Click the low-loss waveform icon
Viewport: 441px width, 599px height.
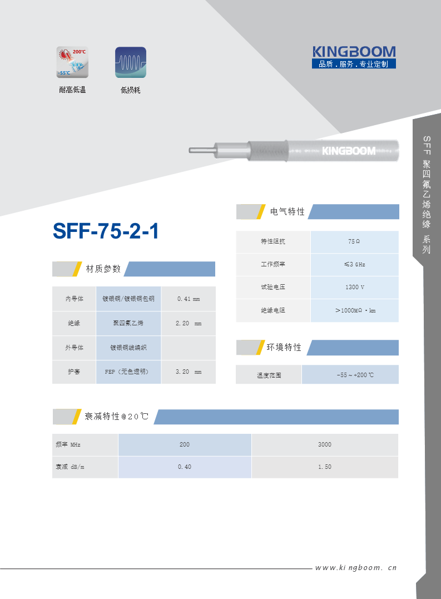click(x=131, y=62)
